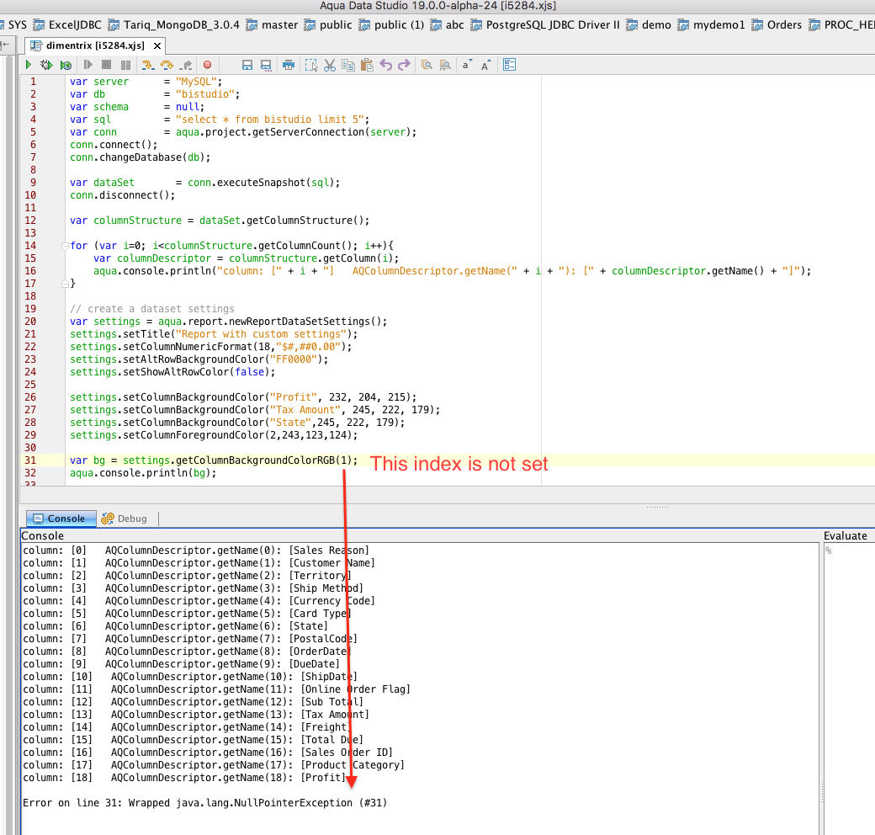Click console row for column [6] State
This screenshot has width=875, height=835.
175,626
